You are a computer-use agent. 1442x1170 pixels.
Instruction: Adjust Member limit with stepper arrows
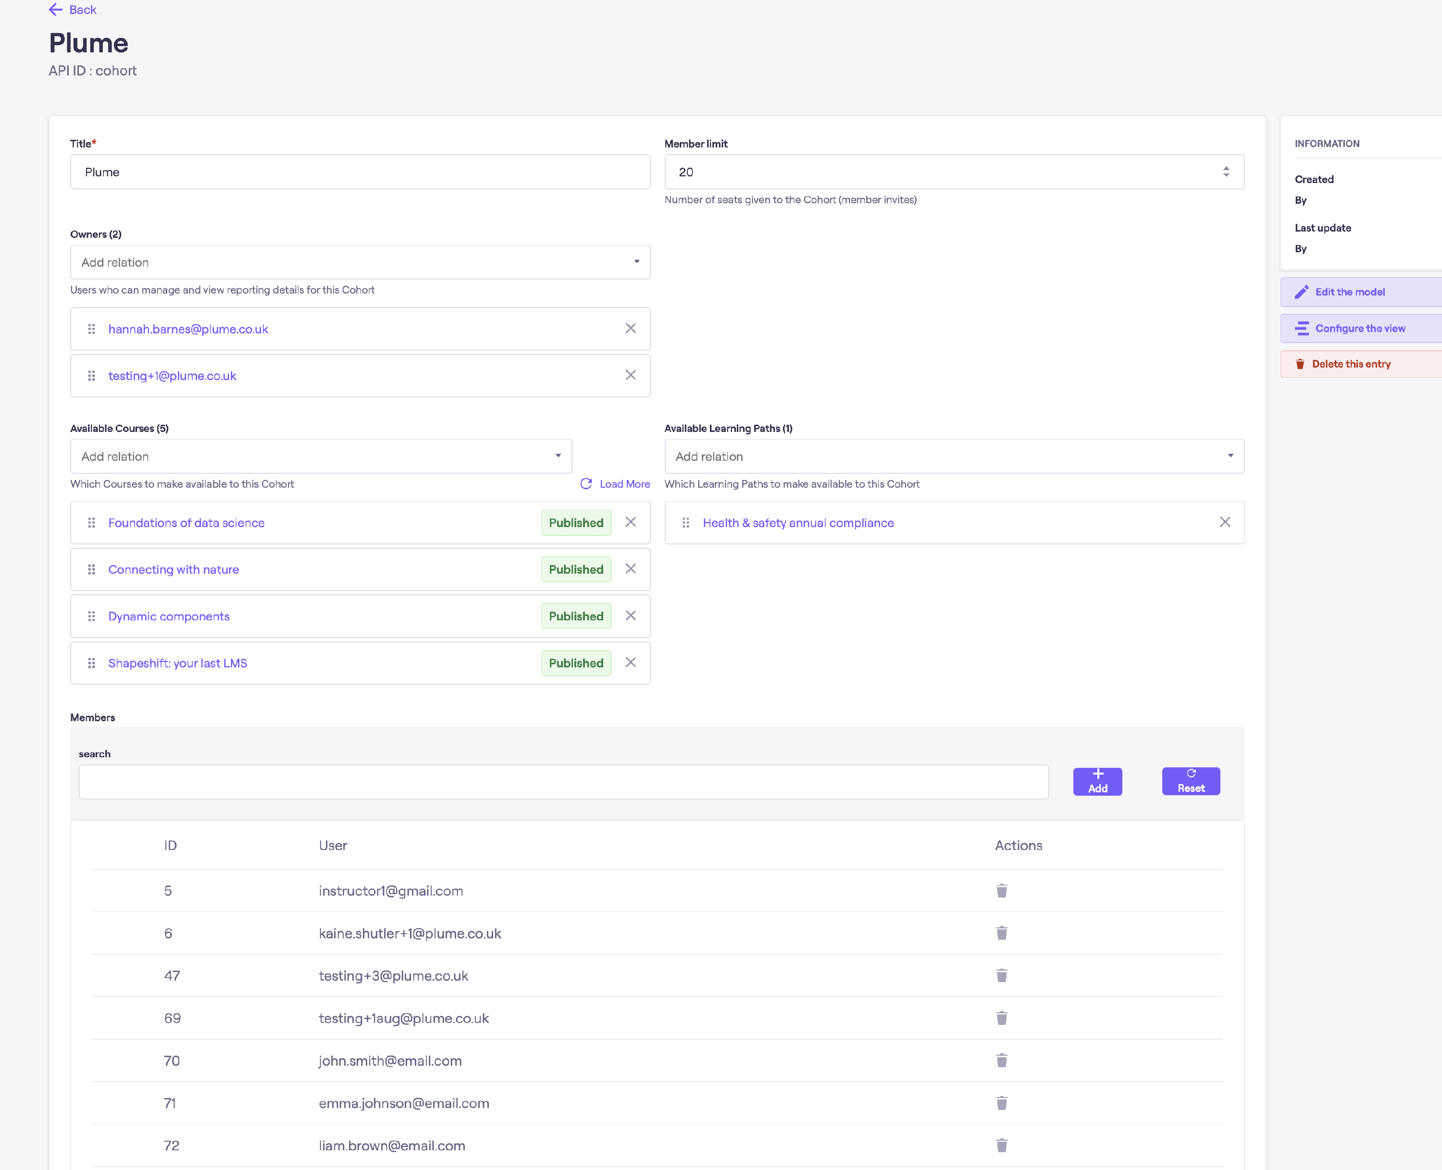(x=1226, y=172)
